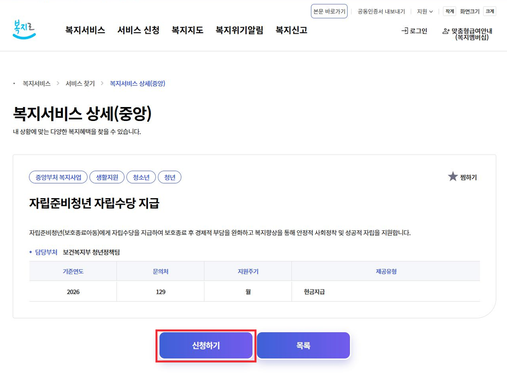Click the 신청하기 button

coord(206,346)
